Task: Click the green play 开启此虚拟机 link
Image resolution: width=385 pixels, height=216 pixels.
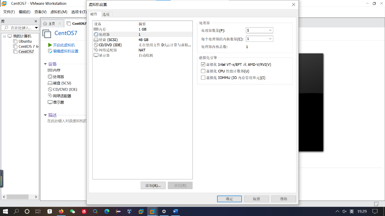Action: point(61,45)
